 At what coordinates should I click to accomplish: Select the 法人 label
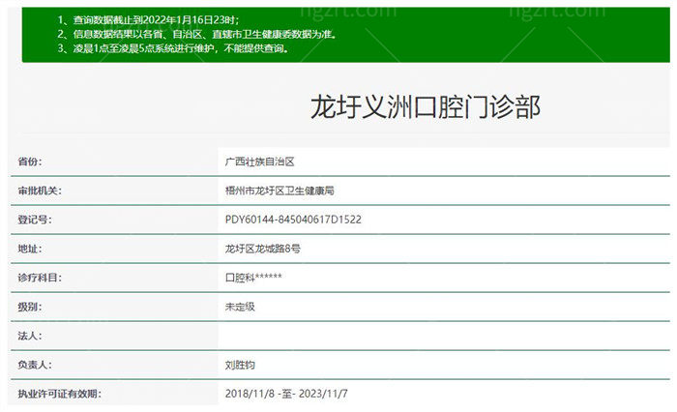click(30, 336)
